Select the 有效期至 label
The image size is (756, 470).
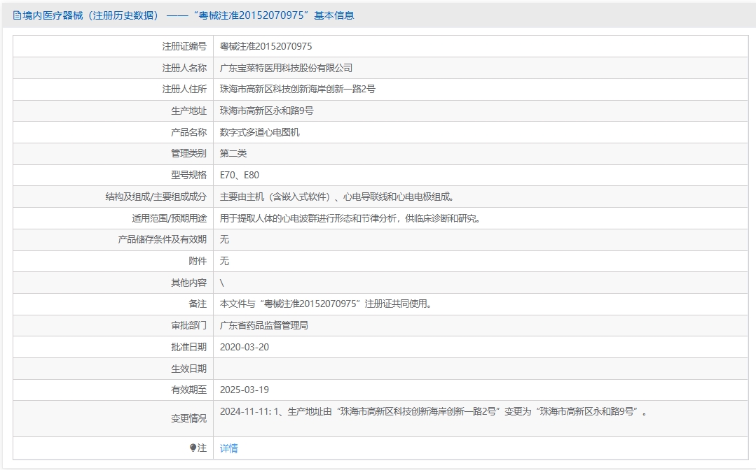point(188,390)
